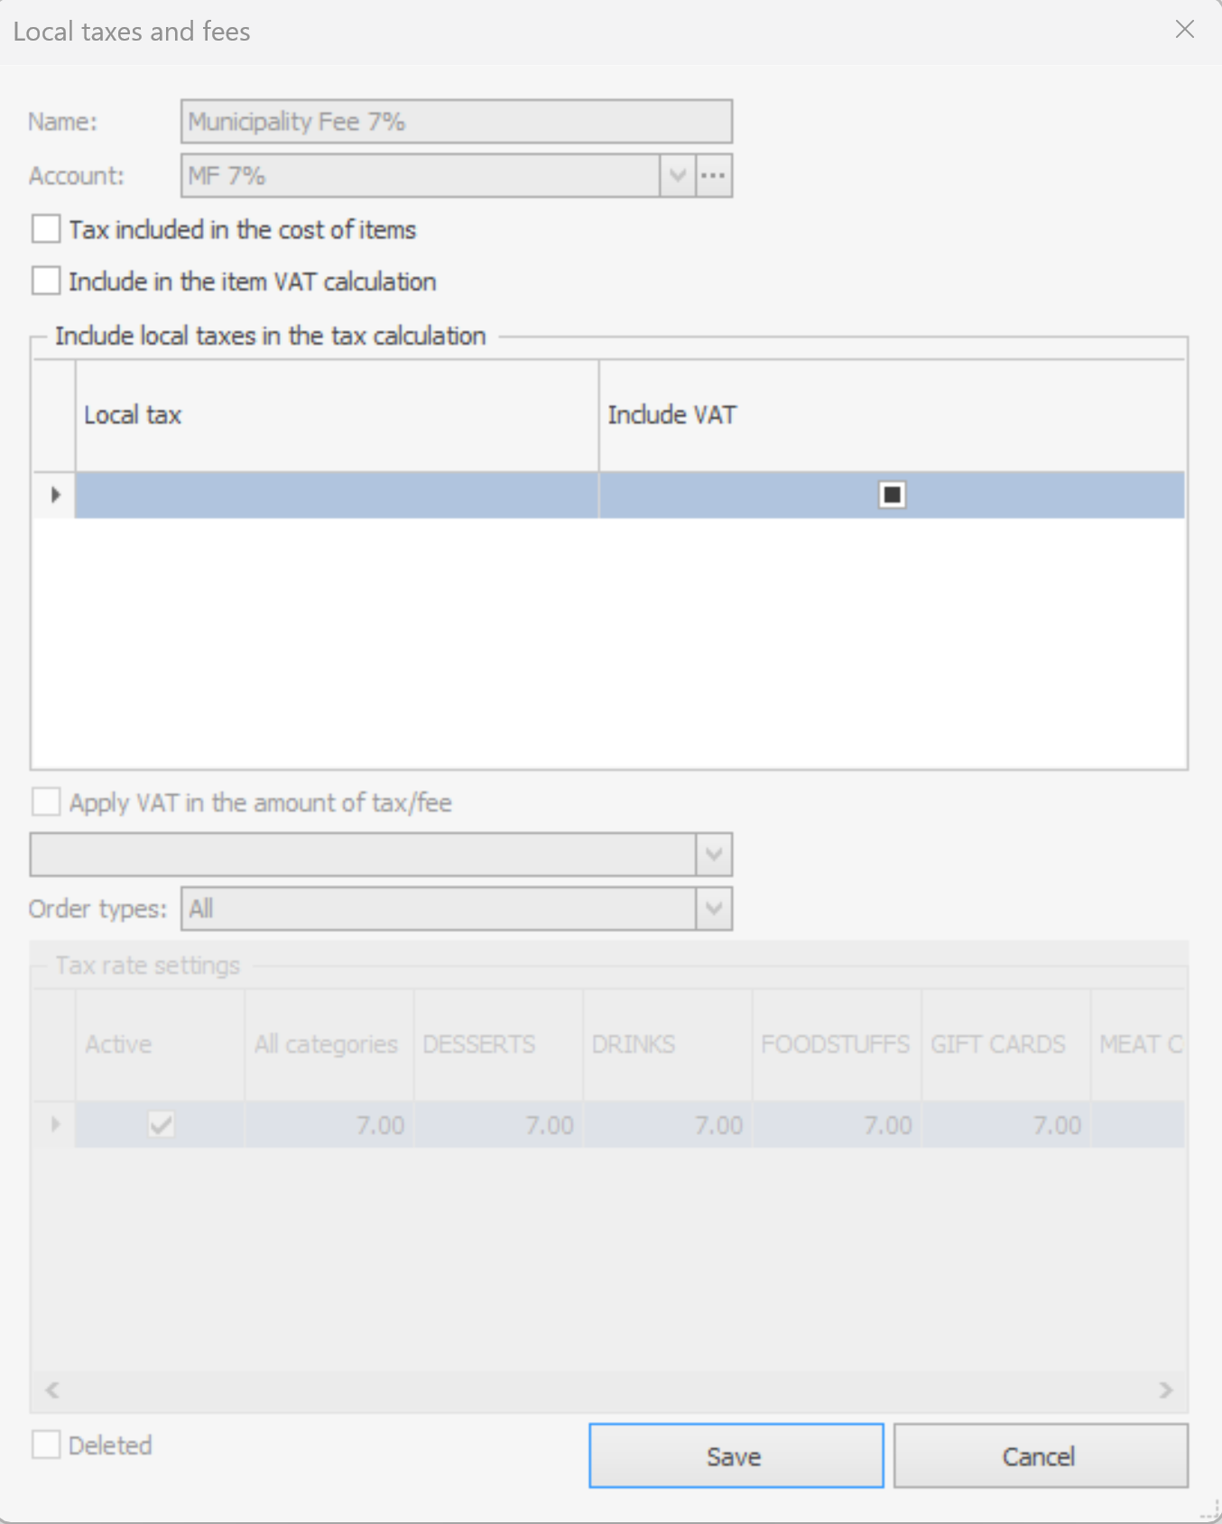Screen dimensions: 1222x1524
Task: Close the Local taxes and fees dialog
Action: (x=1185, y=30)
